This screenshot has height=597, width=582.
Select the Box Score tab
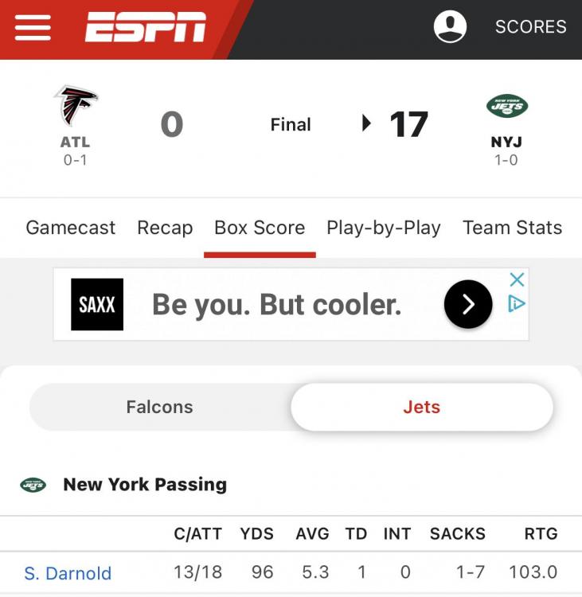point(260,228)
